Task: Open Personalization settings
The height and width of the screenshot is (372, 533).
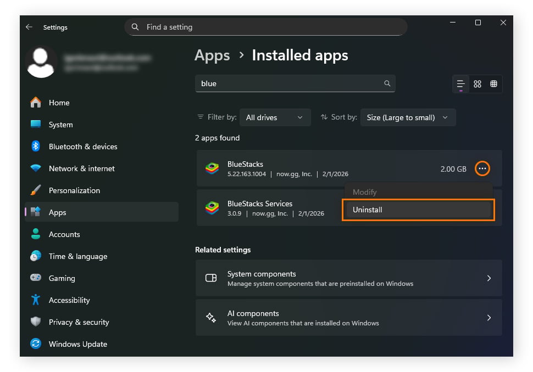Action: click(101, 190)
